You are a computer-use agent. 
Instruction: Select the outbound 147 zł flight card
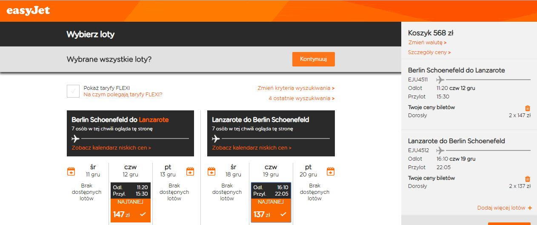131,202
